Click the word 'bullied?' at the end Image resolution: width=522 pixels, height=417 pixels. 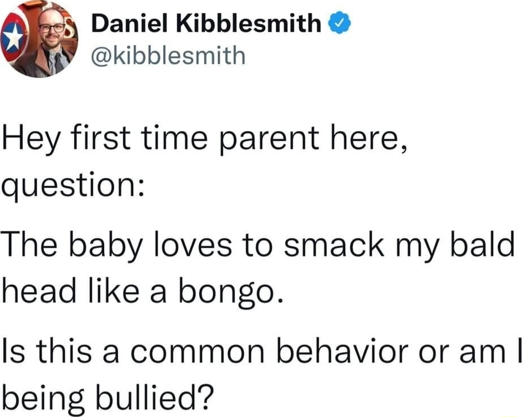click(x=154, y=395)
